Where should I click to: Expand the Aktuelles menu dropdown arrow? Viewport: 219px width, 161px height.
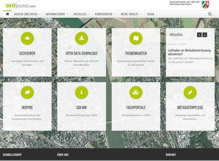point(89,14)
